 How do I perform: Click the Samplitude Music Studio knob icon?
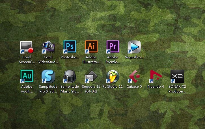click(x=70, y=76)
